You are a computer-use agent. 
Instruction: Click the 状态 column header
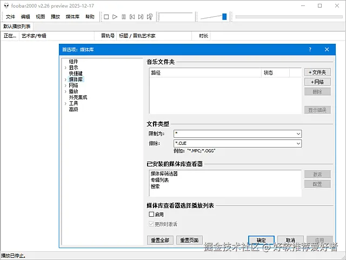point(275,72)
